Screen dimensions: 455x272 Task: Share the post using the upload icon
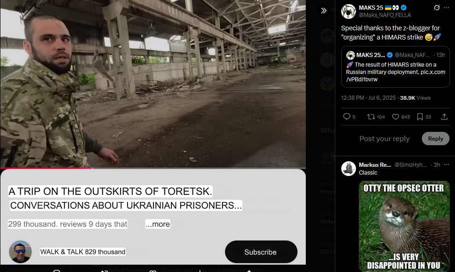444,117
